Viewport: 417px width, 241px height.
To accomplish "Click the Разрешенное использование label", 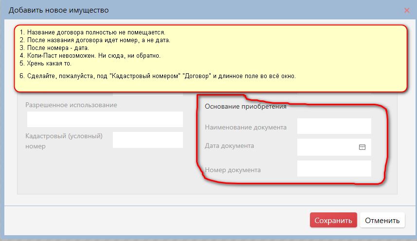I will [71, 105].
